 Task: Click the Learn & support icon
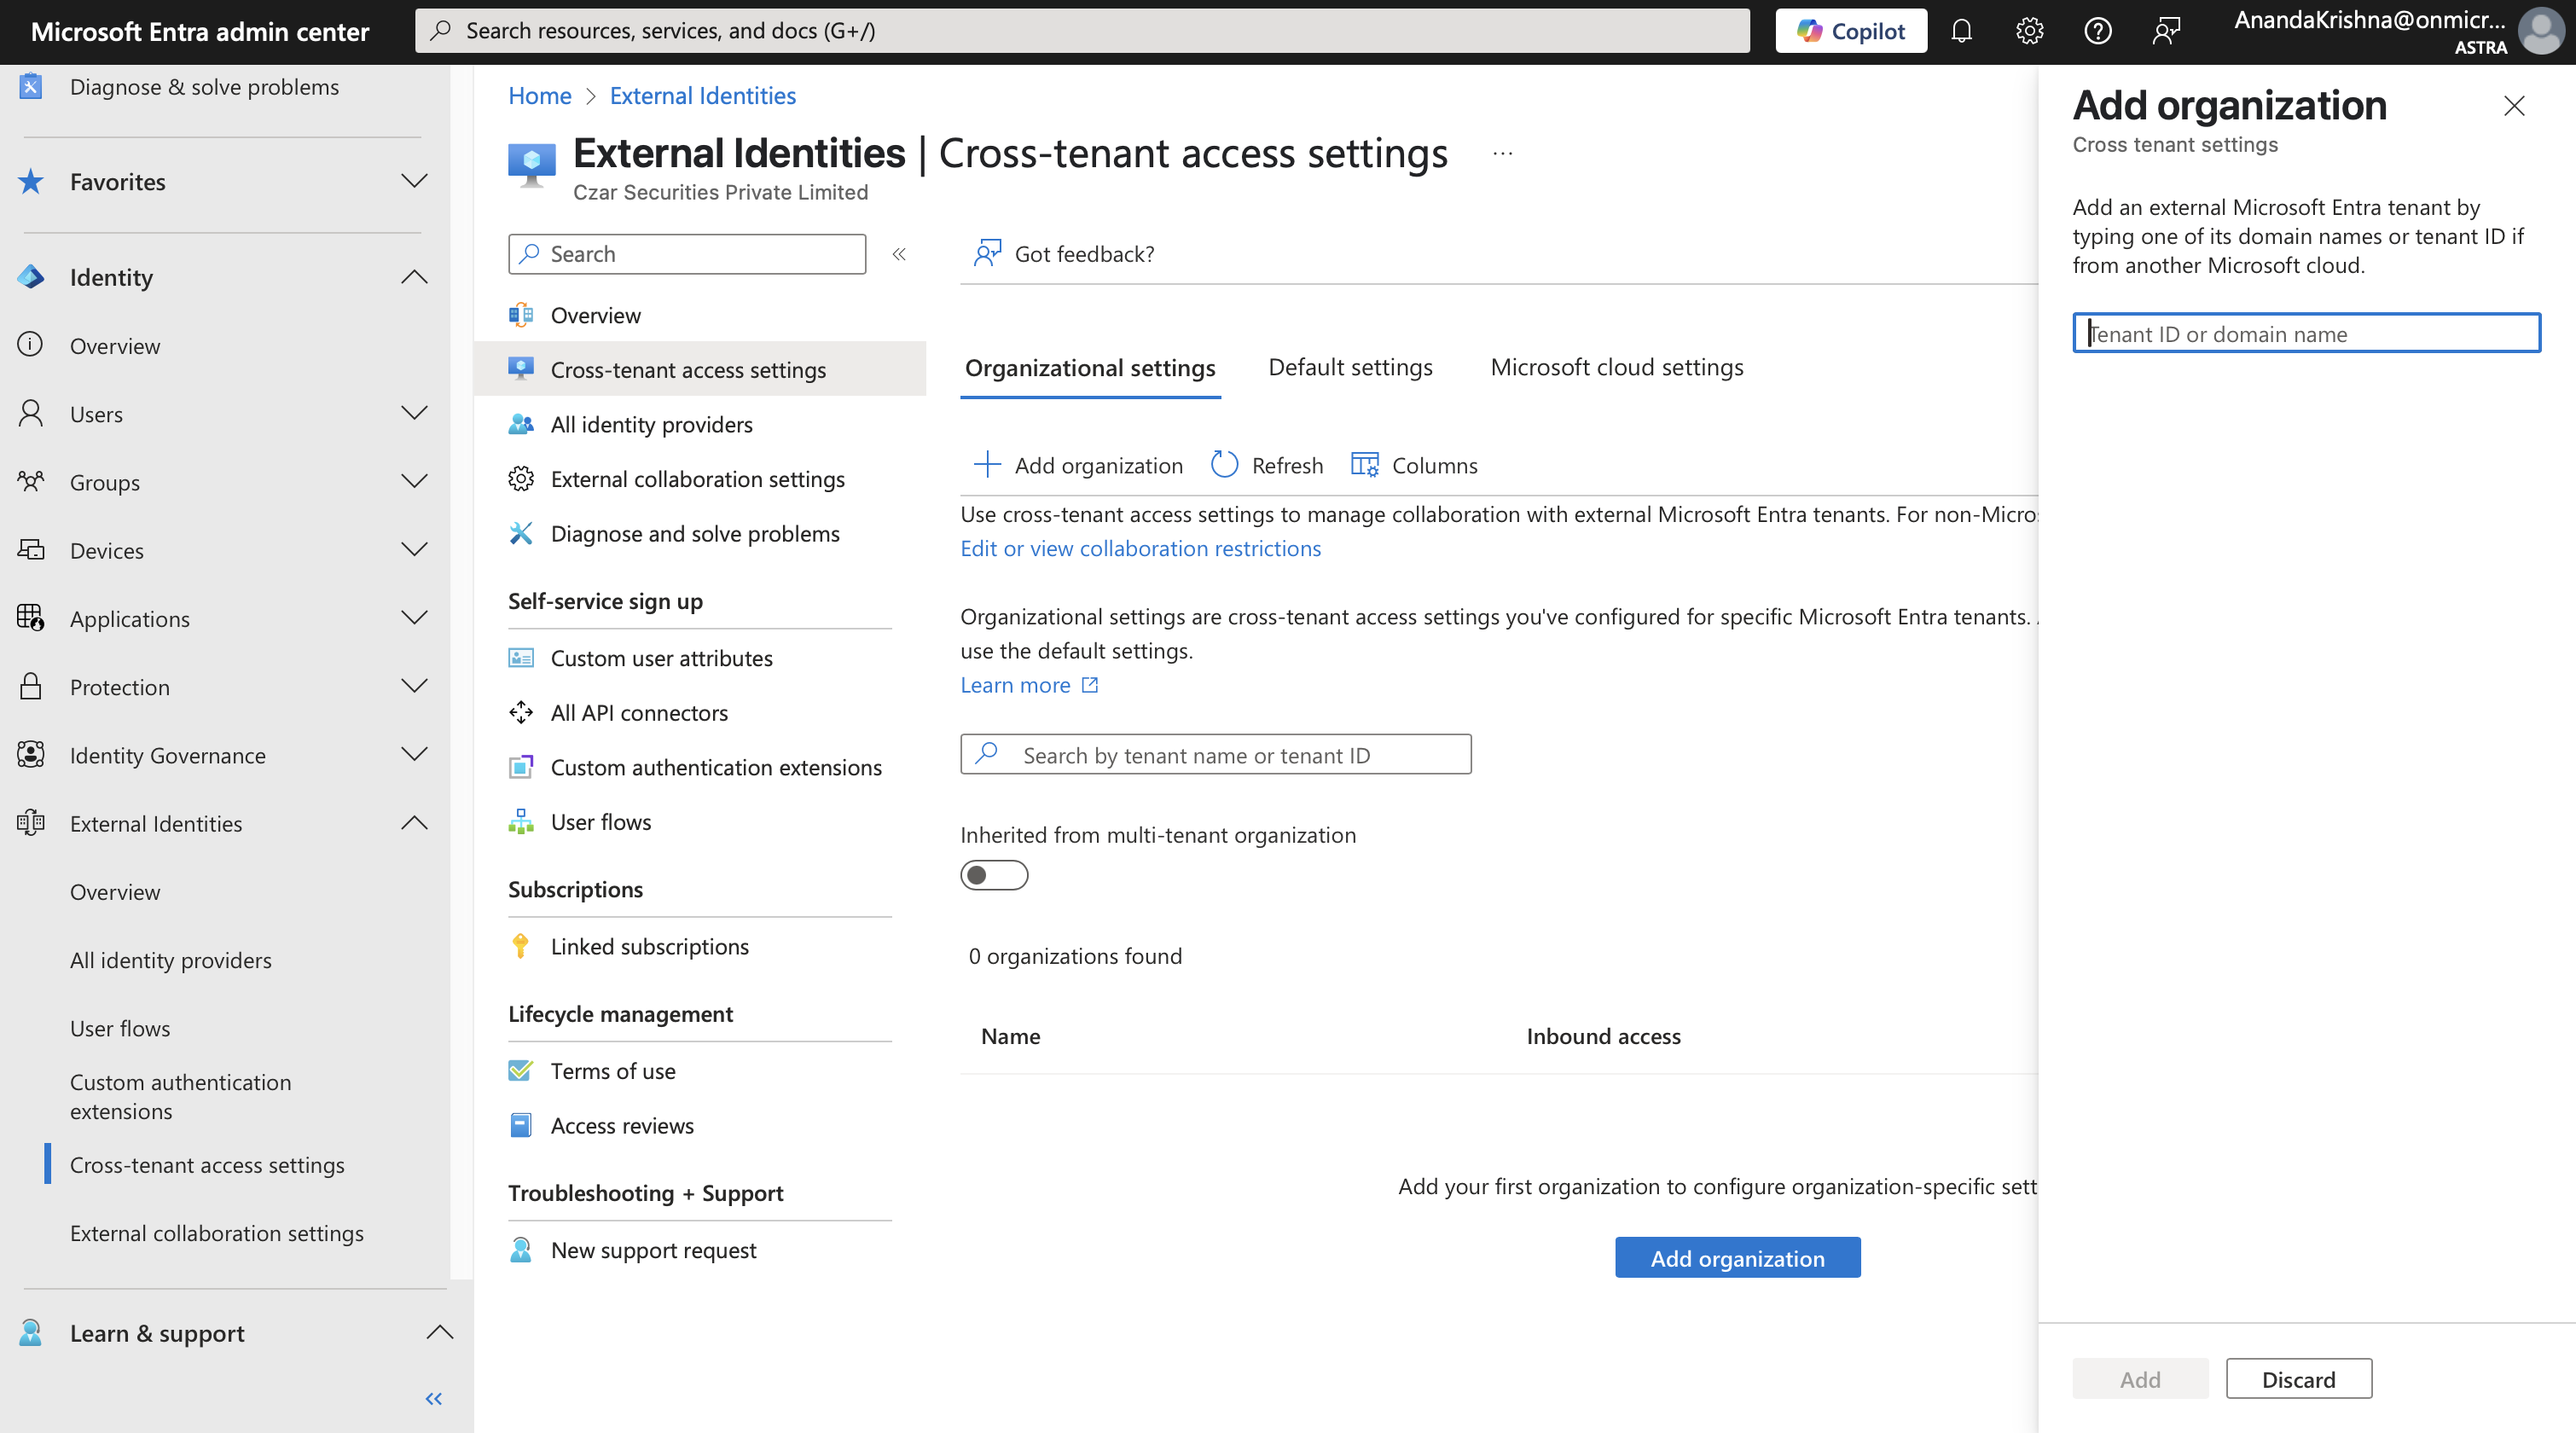pyautogui.click(x=31, y=1332)
